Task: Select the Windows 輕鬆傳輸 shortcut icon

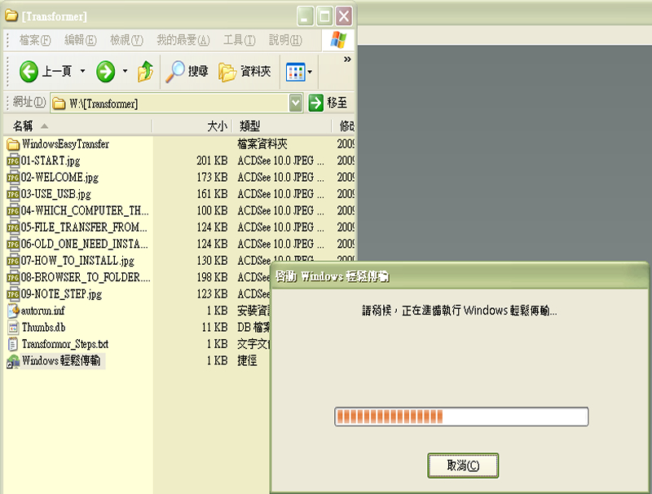Action: coord(13,361)
